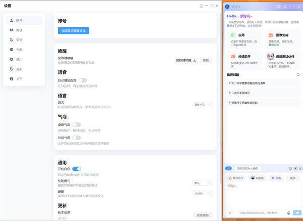Open the 简体中文 language dropdown

(x=203, y=105)
